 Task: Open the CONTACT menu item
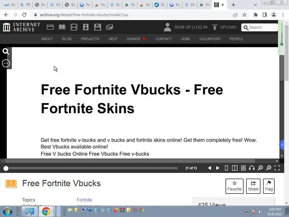coord(163,39)
